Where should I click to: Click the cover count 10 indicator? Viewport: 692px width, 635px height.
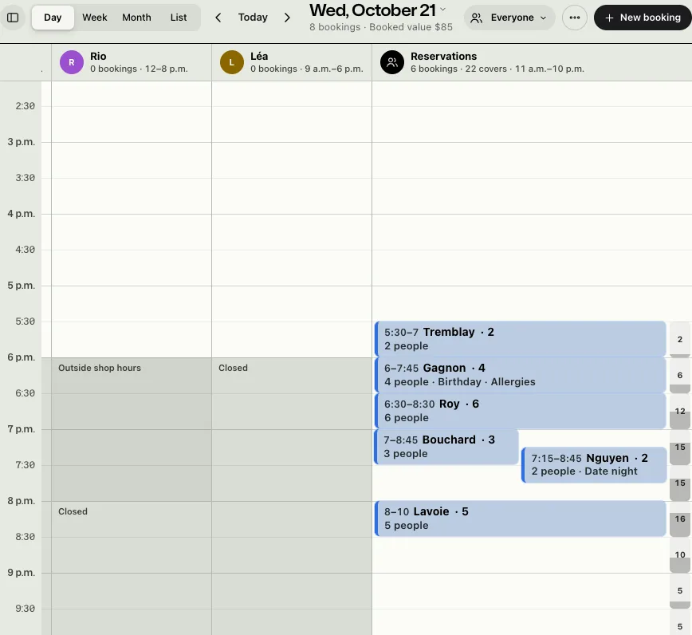[x=679, y=554]
